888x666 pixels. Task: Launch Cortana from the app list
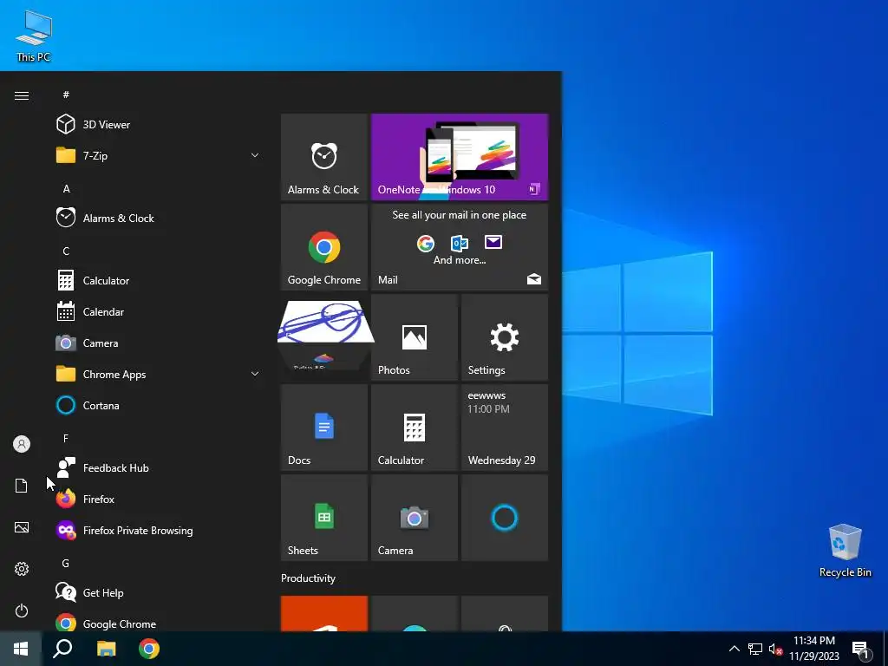[158, 406]
